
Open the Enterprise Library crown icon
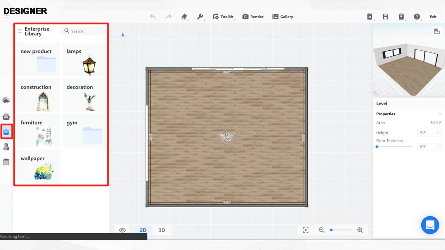(x=6, y=131)
